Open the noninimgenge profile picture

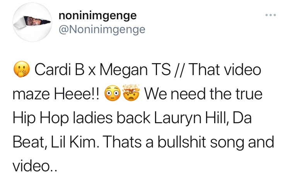32,22
